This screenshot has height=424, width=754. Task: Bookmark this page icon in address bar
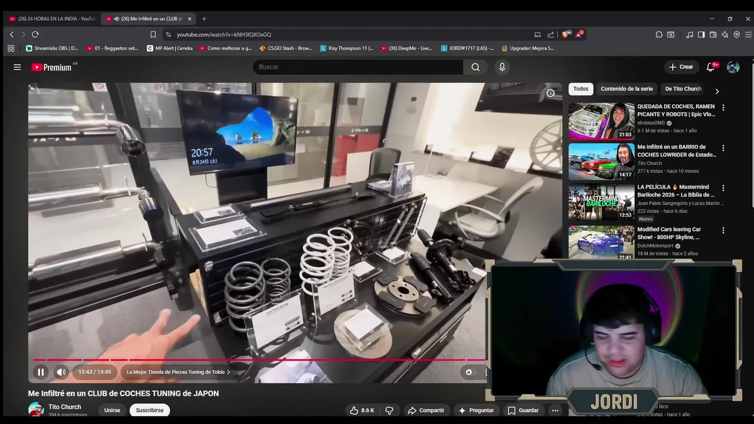[x=153, y=35]
